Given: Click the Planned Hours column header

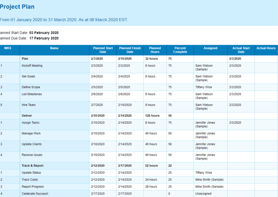Looking at the screenshot, I should (155, 50).
